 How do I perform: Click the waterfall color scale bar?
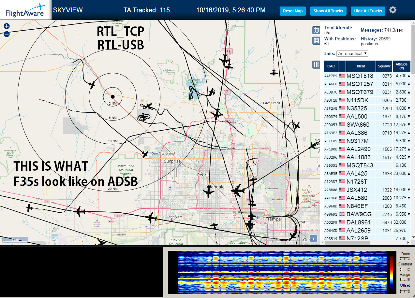(x=392, y=272)
